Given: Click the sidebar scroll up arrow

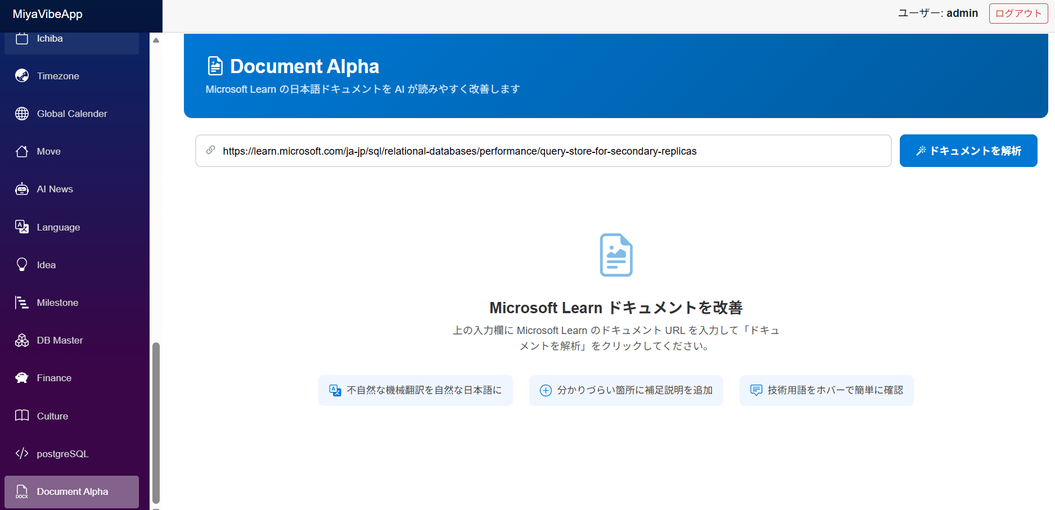Looking at the screenshot, I should [156, 40].
